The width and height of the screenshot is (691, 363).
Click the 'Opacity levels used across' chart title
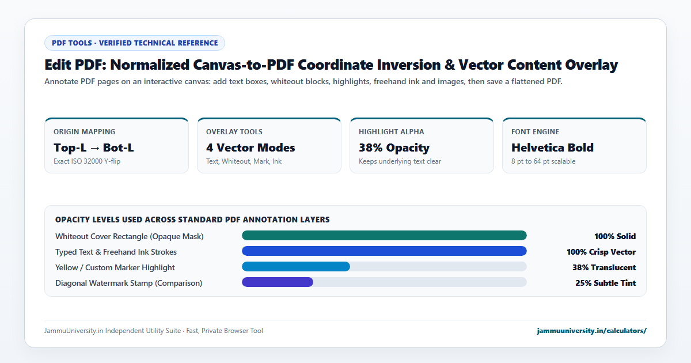(192, 220)
